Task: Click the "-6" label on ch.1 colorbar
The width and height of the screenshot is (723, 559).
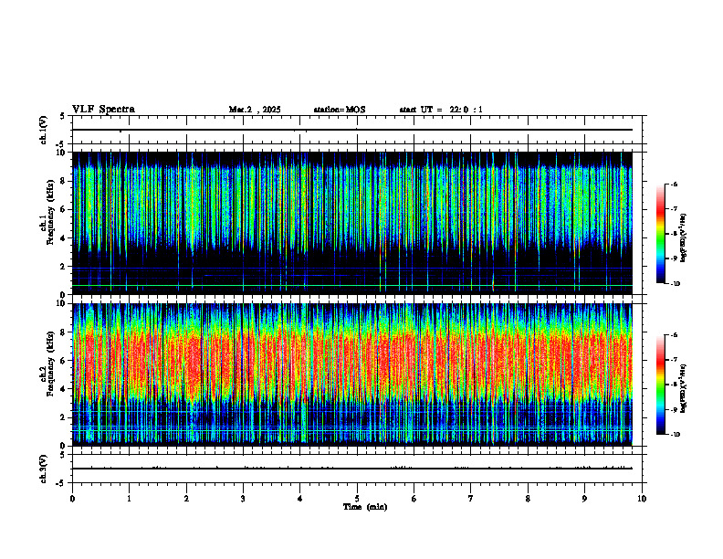Action: (x=674, y=185)
